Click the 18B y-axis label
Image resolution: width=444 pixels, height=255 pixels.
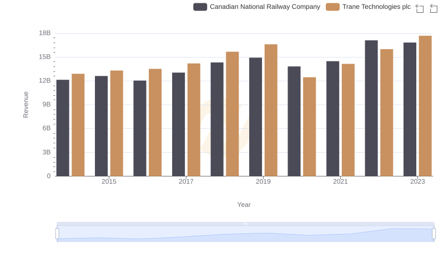45,33
